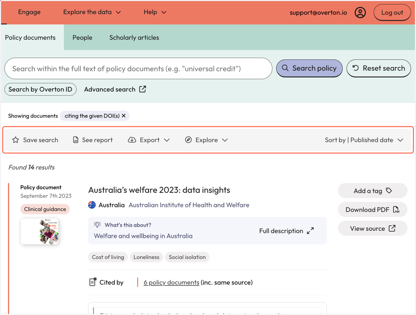Click the Search policy button

point(309,68)
